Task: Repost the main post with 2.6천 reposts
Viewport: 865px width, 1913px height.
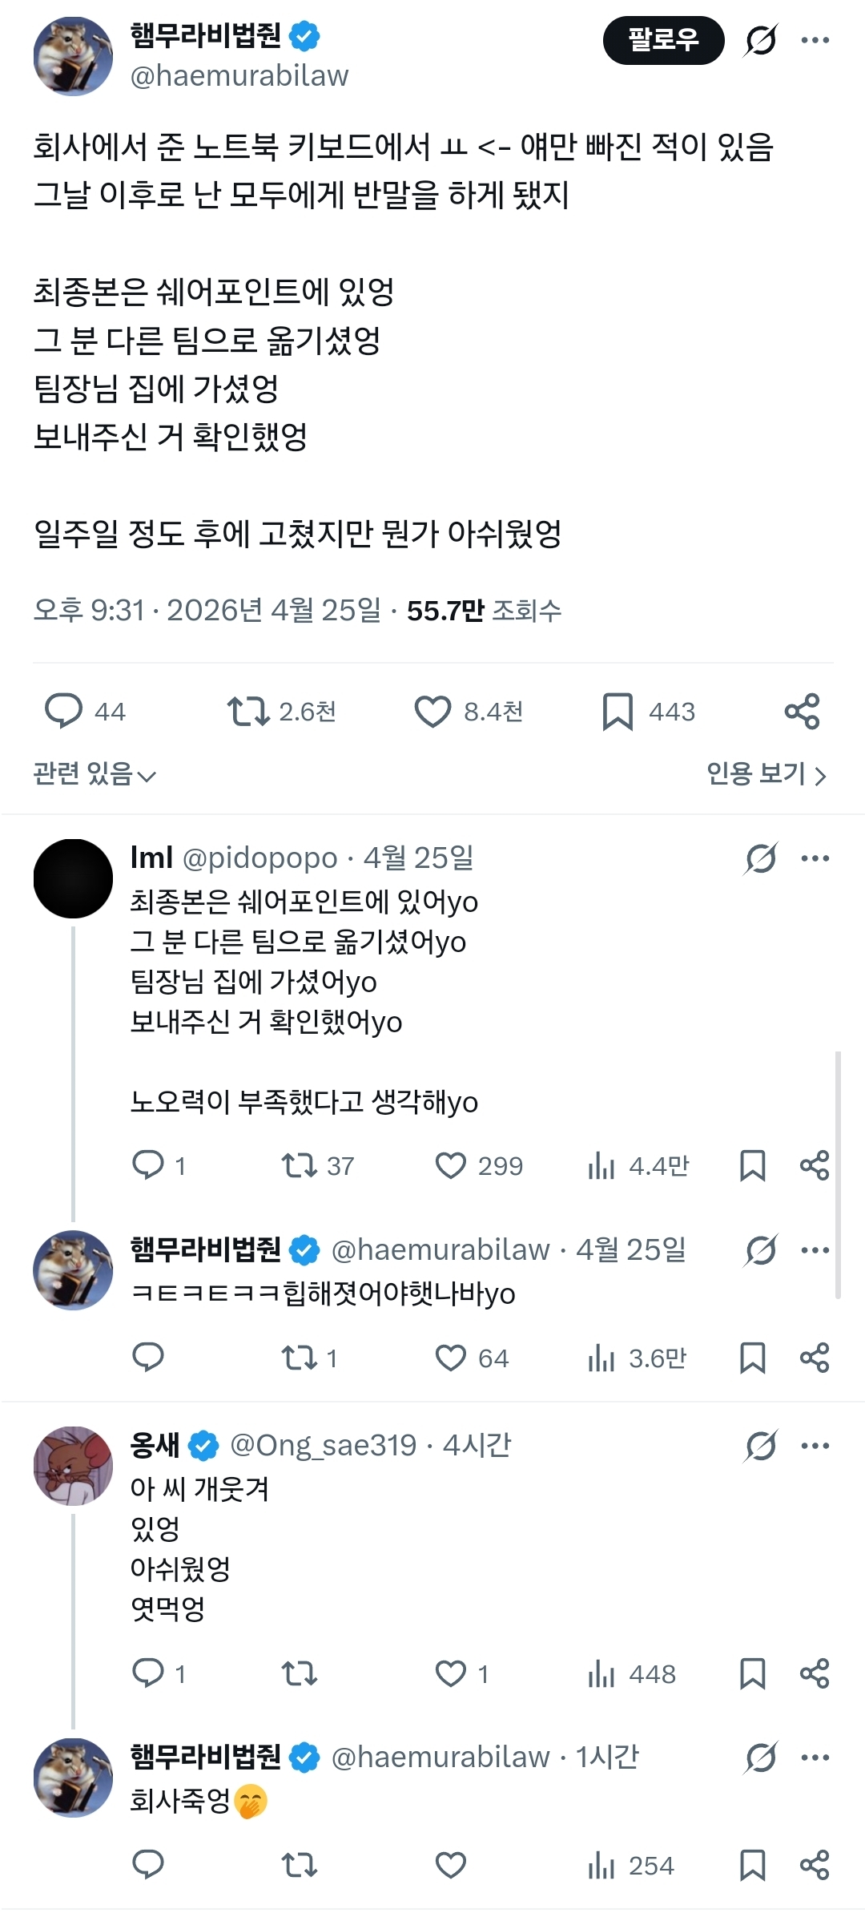Action: pyautogui.click(x=248, y=711)
